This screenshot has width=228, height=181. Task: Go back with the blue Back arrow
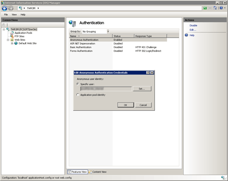(4, 8)
